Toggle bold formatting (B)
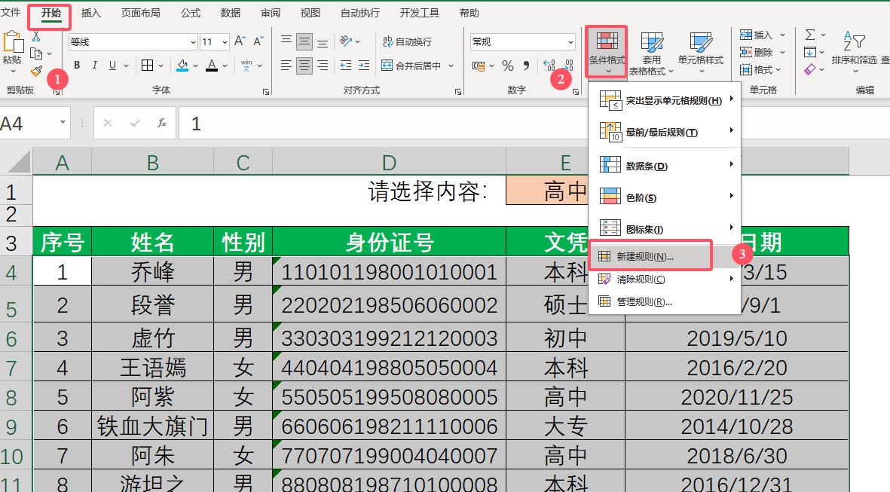 coord(77,66)
